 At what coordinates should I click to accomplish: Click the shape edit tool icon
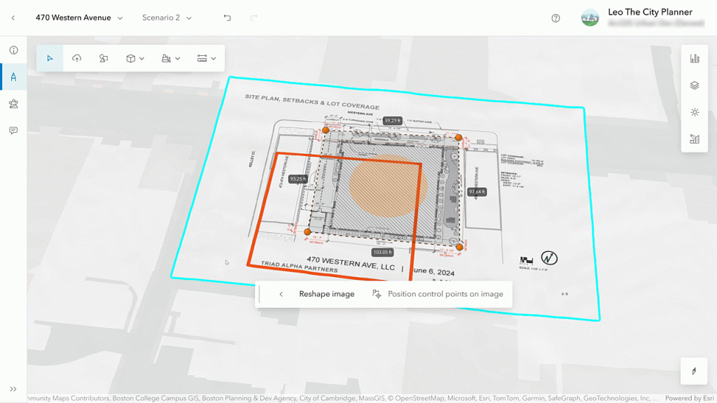(104, 58)
